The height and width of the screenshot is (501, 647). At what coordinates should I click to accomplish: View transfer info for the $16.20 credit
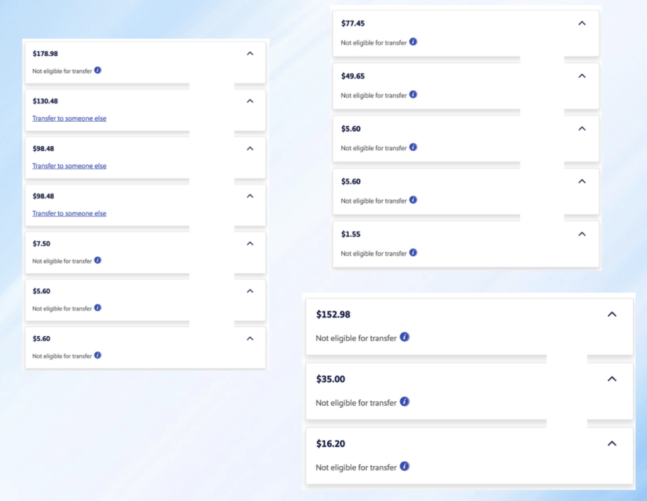point(405,467)
